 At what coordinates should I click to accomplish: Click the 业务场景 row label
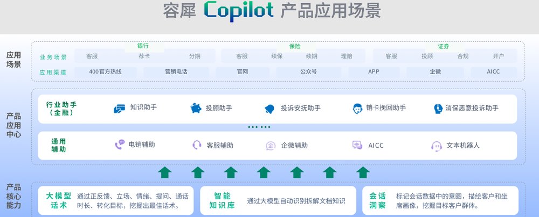(x=53, y=57)
